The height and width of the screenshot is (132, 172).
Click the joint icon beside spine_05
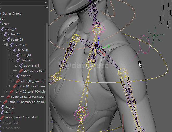coord(15,50)
